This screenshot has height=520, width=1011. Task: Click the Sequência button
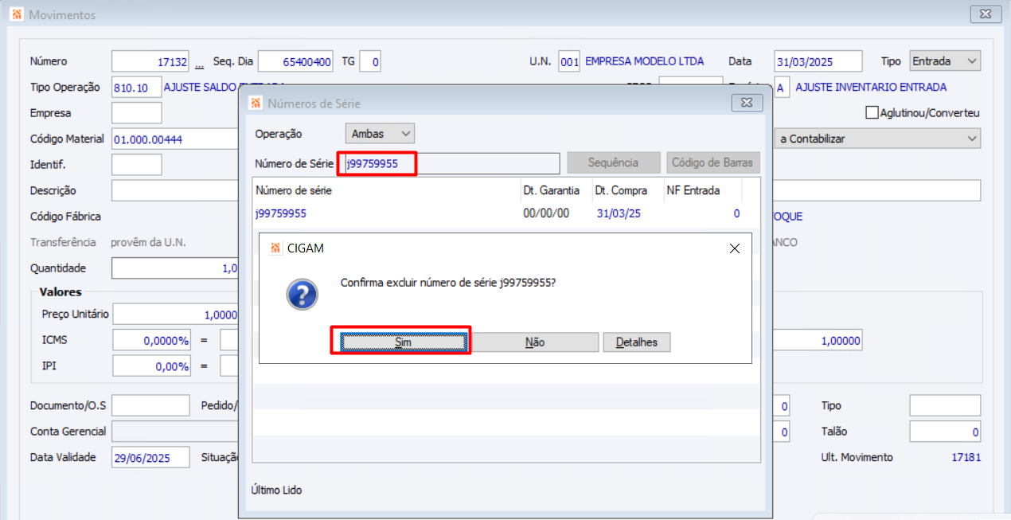(x=614, y=162)
